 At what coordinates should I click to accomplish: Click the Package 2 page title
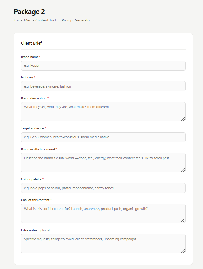click(x=29, y=12)
